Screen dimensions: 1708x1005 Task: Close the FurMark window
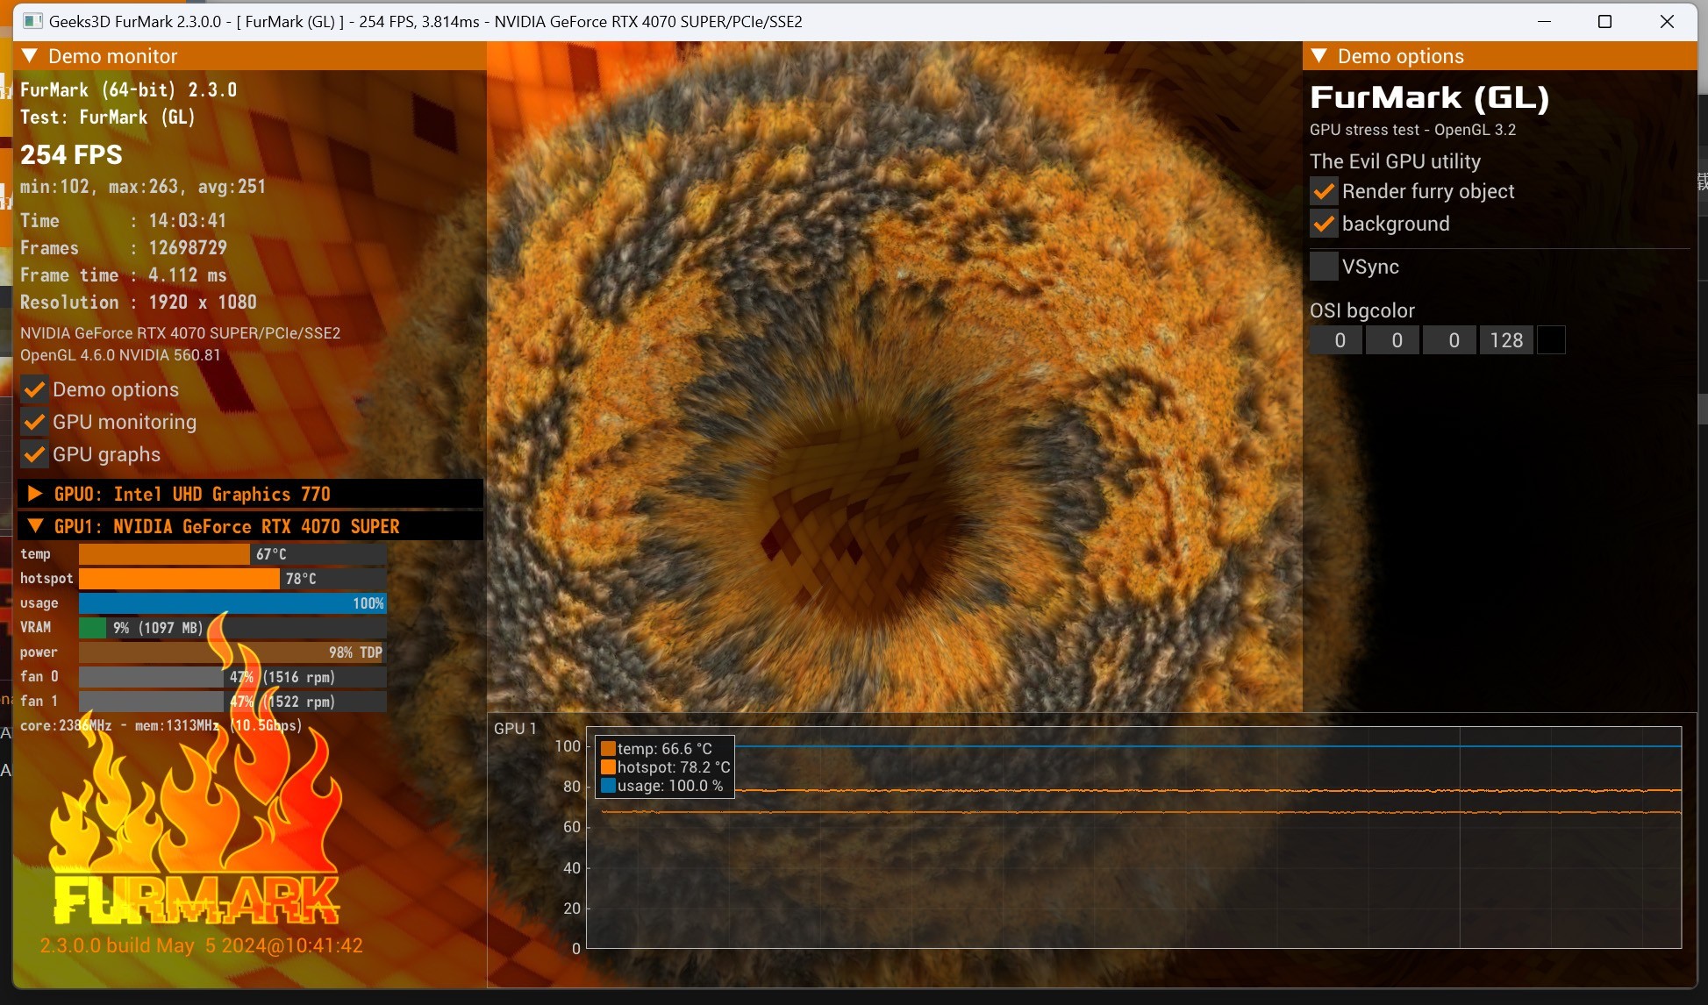point(1667,21)
